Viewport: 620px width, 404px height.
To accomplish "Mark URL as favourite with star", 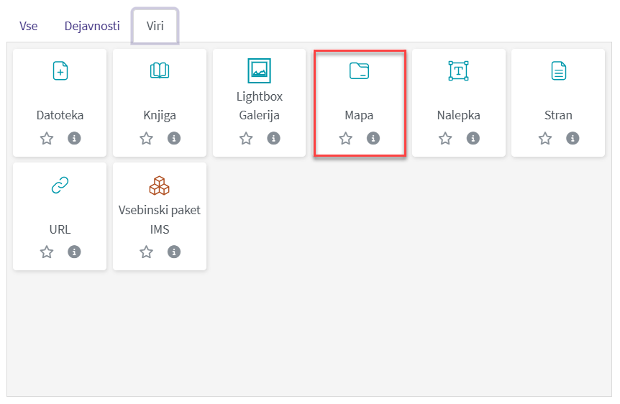I will 47,252.
